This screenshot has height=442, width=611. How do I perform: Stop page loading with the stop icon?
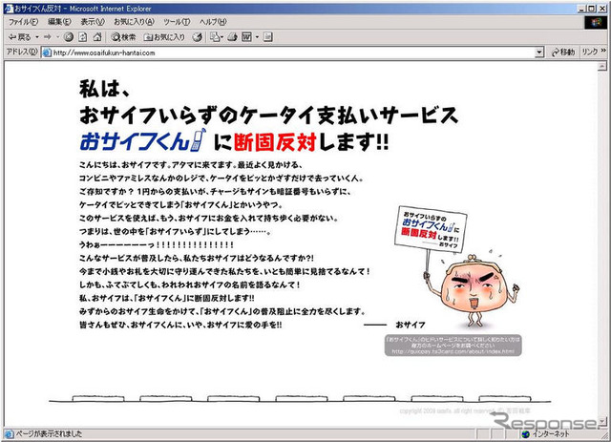[69, 37]
